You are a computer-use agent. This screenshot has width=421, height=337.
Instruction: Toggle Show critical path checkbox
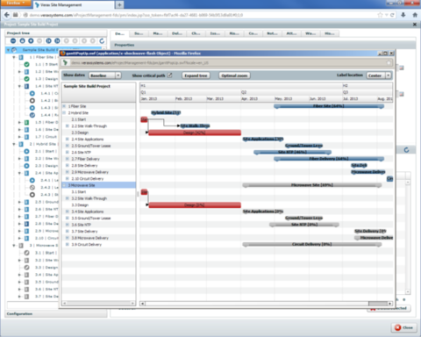pos(169,75)
